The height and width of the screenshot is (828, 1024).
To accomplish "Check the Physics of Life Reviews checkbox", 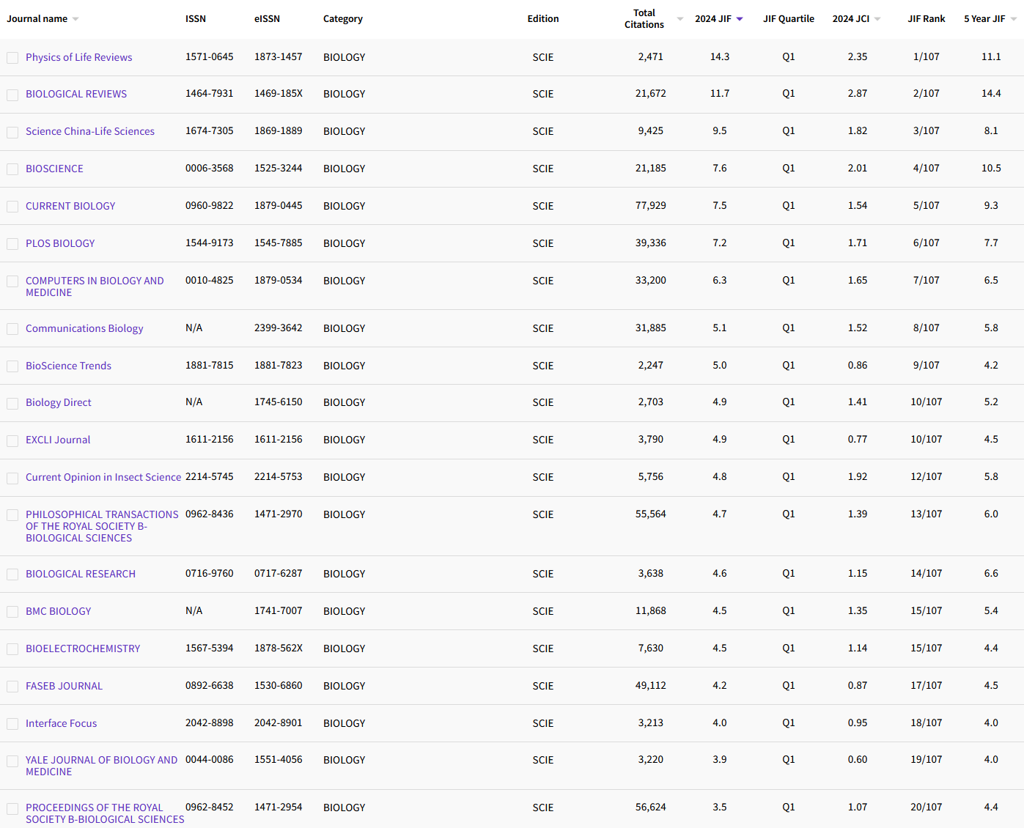I will click(x=12, y=58).
